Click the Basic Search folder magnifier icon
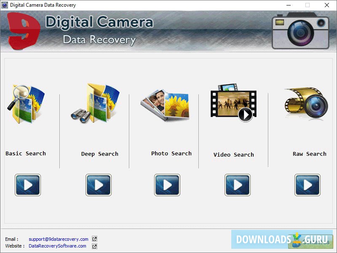The image size is (337, 253). tap(26, 104)
